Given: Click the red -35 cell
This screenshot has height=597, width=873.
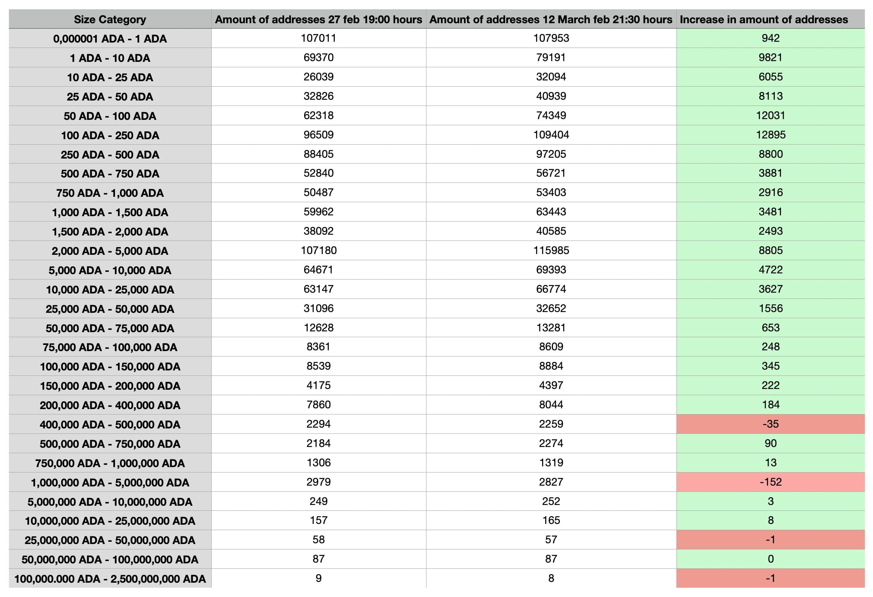Looking at the screenshot, I should tap(770, 424).
